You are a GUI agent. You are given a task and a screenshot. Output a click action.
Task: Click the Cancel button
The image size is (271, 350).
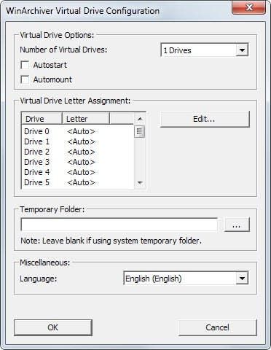click(x=217, y=327)
